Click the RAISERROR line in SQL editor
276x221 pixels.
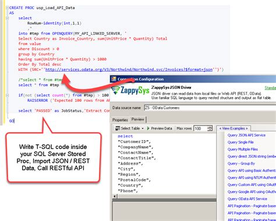pyautogui.click(x=69, y=100)
